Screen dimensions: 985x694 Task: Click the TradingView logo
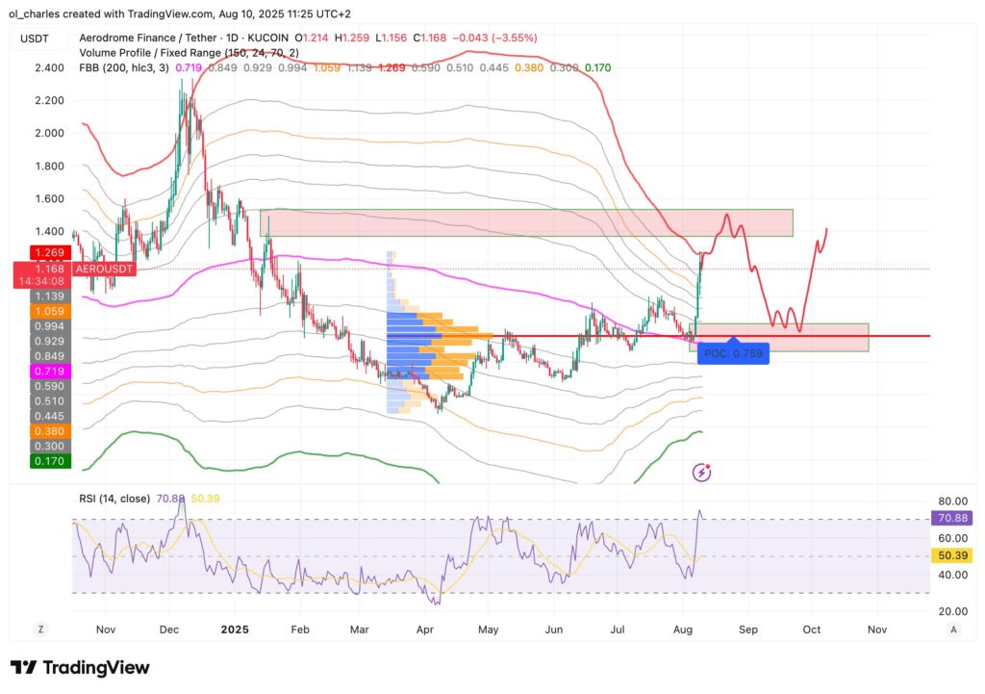(80, 667)
